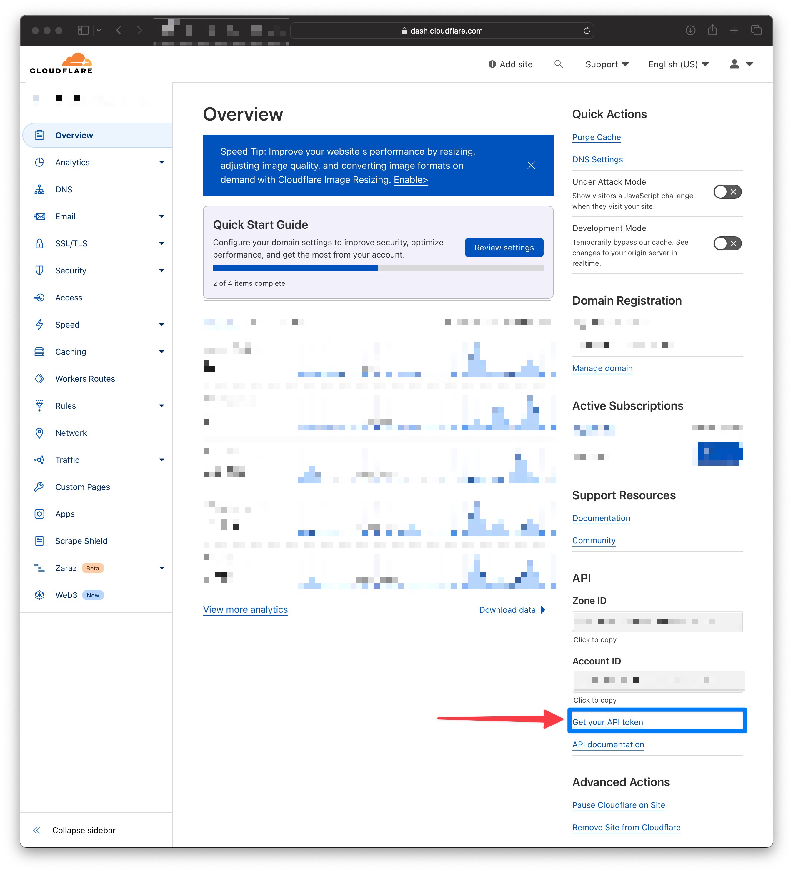Viewport: 793px width, 872px height.
Task: Click the Speed lightning bolt icon
Action: 39,324
